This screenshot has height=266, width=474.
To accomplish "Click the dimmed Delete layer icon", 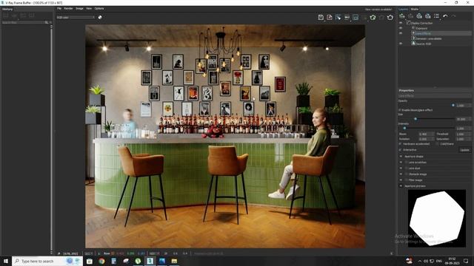I will 410,16.
